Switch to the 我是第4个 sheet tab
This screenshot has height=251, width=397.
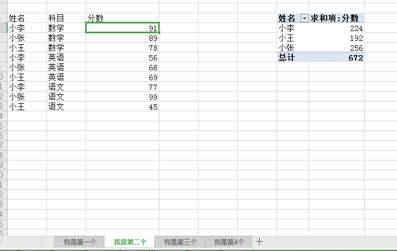click(x=229, y=242)
